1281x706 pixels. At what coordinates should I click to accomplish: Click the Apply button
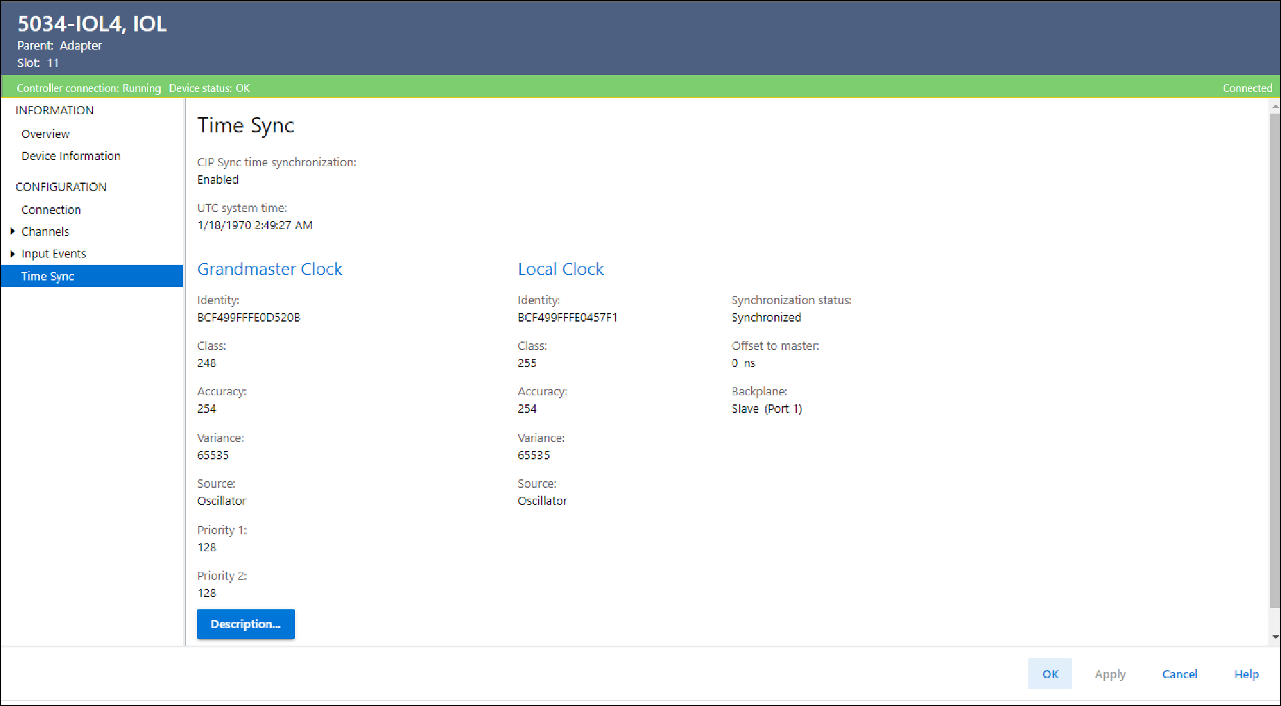tap(1110, 674)
